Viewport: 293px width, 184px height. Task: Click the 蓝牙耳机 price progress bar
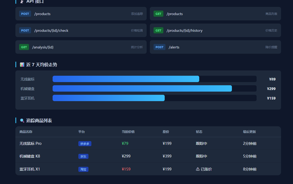(x=155, y=98)
